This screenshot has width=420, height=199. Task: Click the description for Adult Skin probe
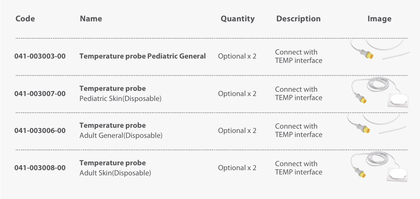[x=298, y=168]
